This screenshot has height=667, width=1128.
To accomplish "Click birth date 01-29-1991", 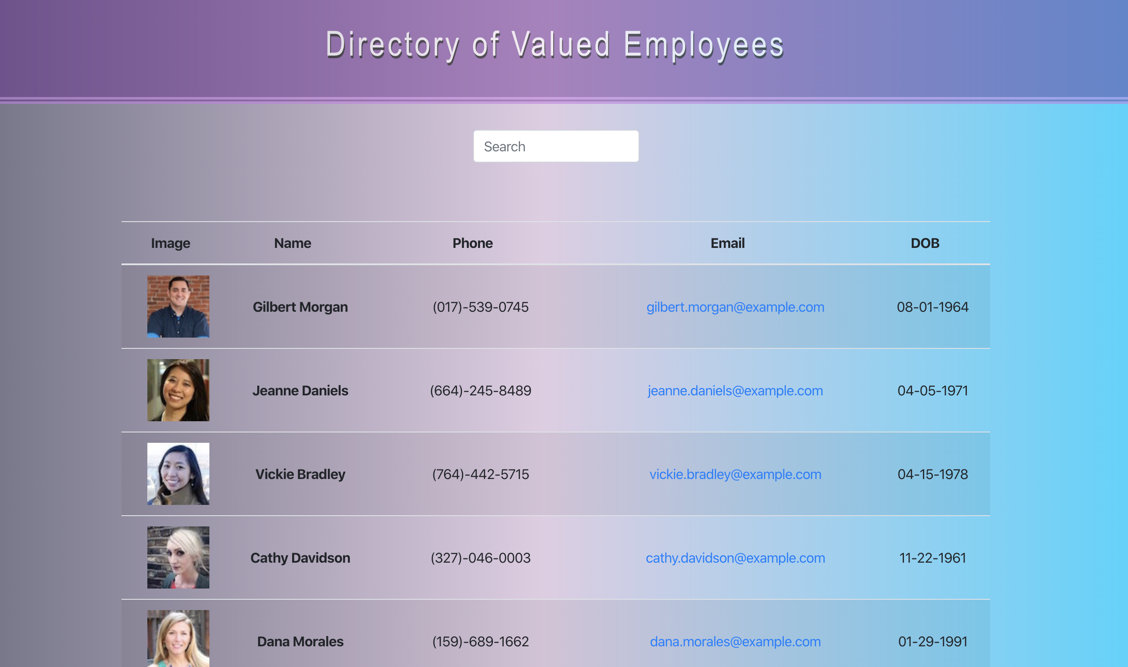I will 933,642.
